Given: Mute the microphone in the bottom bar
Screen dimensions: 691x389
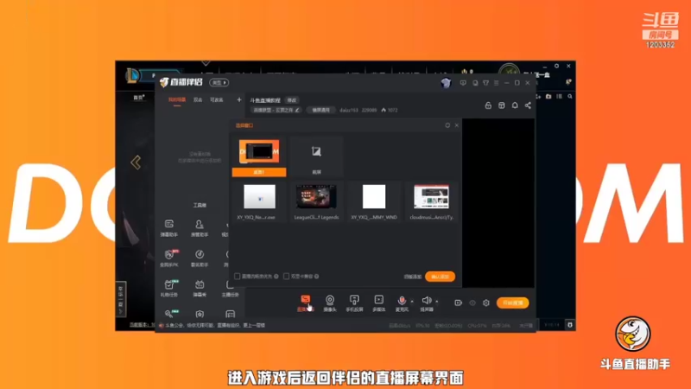Looking at the screenshot, I should pos(402,303).
